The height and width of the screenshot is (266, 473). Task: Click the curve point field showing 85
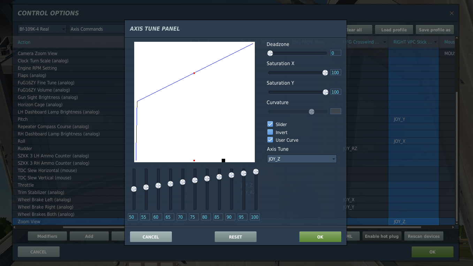(x=218, y=217)
